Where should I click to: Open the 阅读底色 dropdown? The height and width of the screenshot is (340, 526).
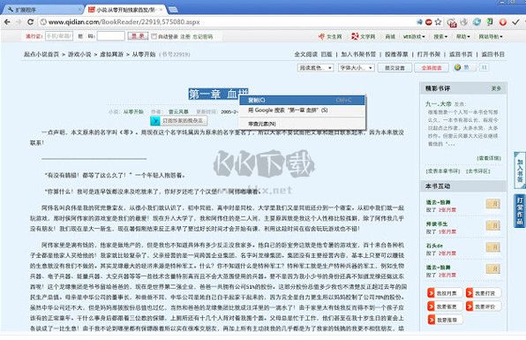click(x=315, y=68)
